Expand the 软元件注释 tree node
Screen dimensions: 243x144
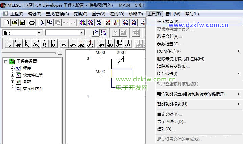coord(12,75)
